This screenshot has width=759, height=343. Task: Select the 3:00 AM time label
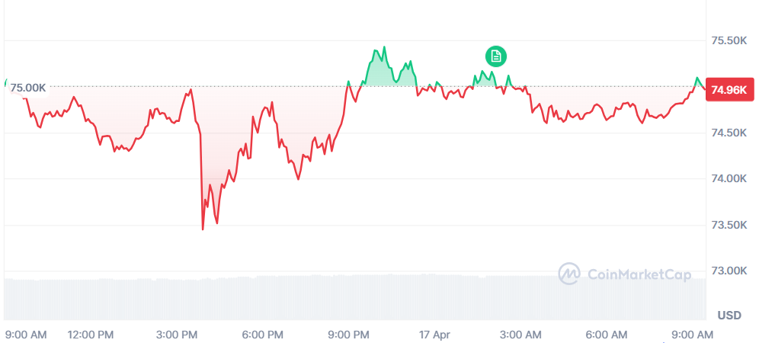(x=520, y=335)
